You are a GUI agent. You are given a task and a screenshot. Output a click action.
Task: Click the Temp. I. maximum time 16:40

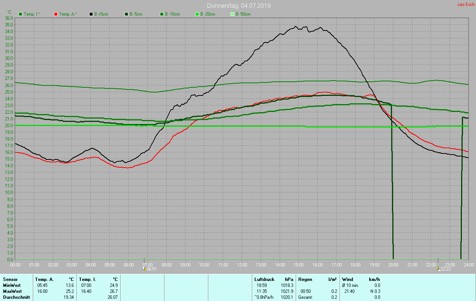pos(86,291)
